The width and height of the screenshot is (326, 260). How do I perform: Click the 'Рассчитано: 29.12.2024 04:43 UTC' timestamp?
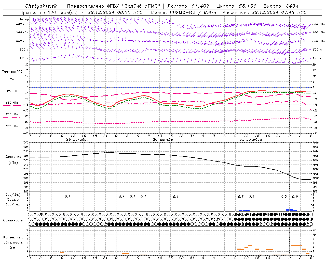[264, 12]
